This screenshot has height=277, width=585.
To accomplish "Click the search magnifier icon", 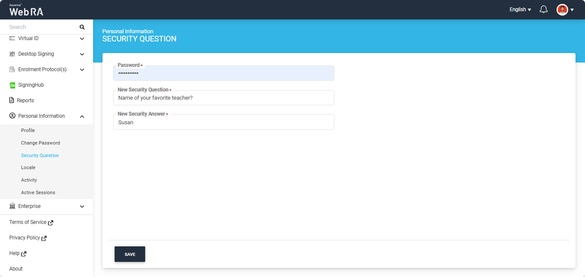I will (82, 27).
